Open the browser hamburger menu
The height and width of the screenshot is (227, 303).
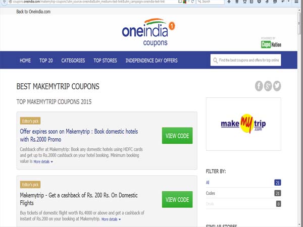click(296, 2)
